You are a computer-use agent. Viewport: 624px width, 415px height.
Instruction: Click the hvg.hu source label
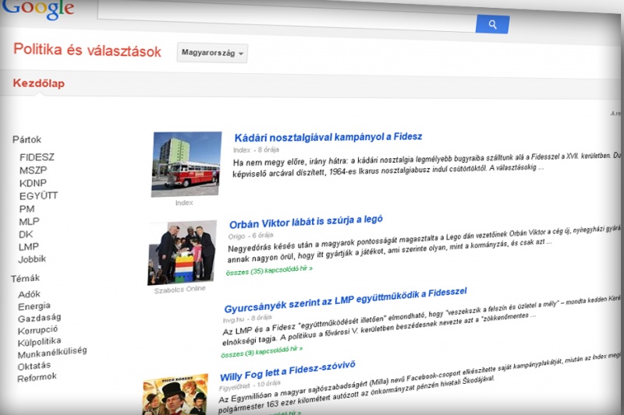point(233,320)
